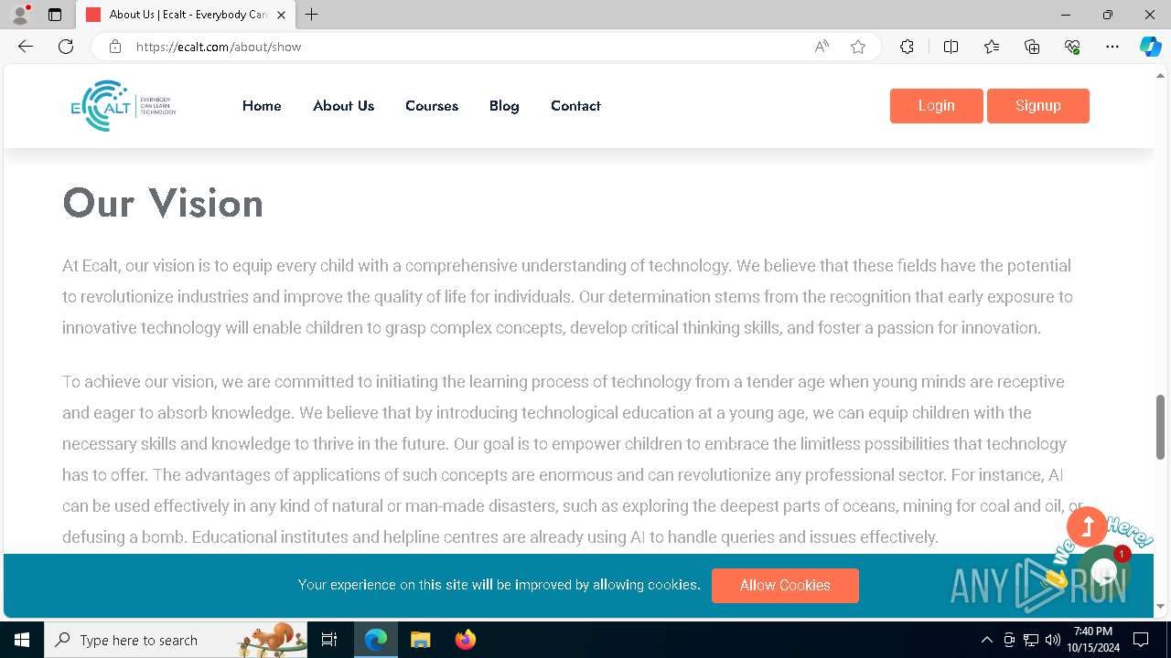The image size is (1171, 658).
Task: Open volume control tray icon
Action: 1052,640
